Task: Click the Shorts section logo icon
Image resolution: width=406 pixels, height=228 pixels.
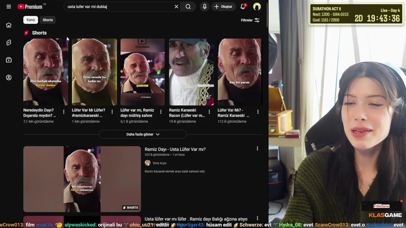Action: [x=26, y=33]
